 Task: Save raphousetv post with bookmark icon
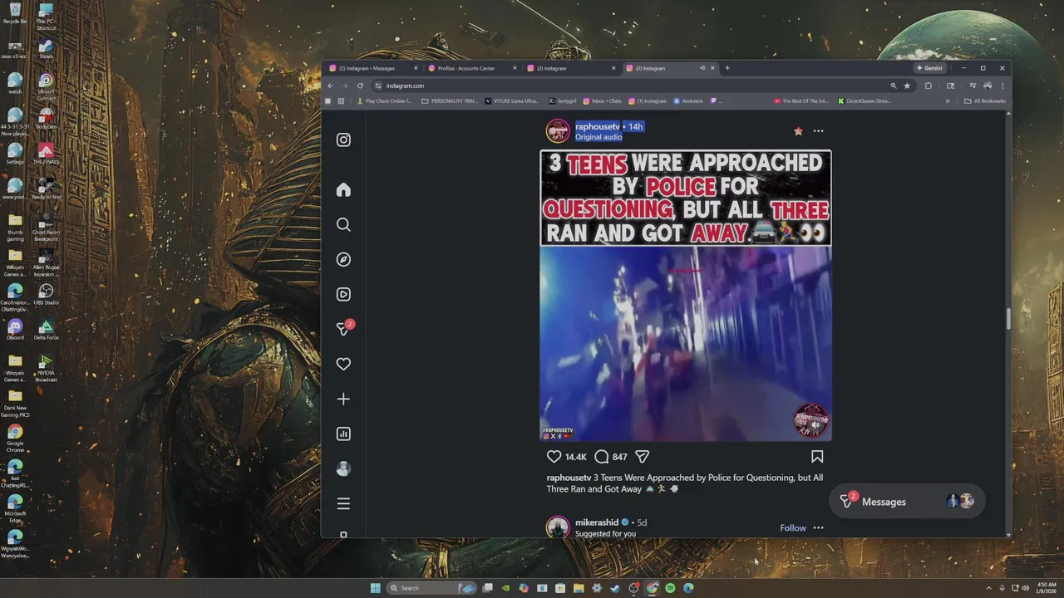[817, 457]
